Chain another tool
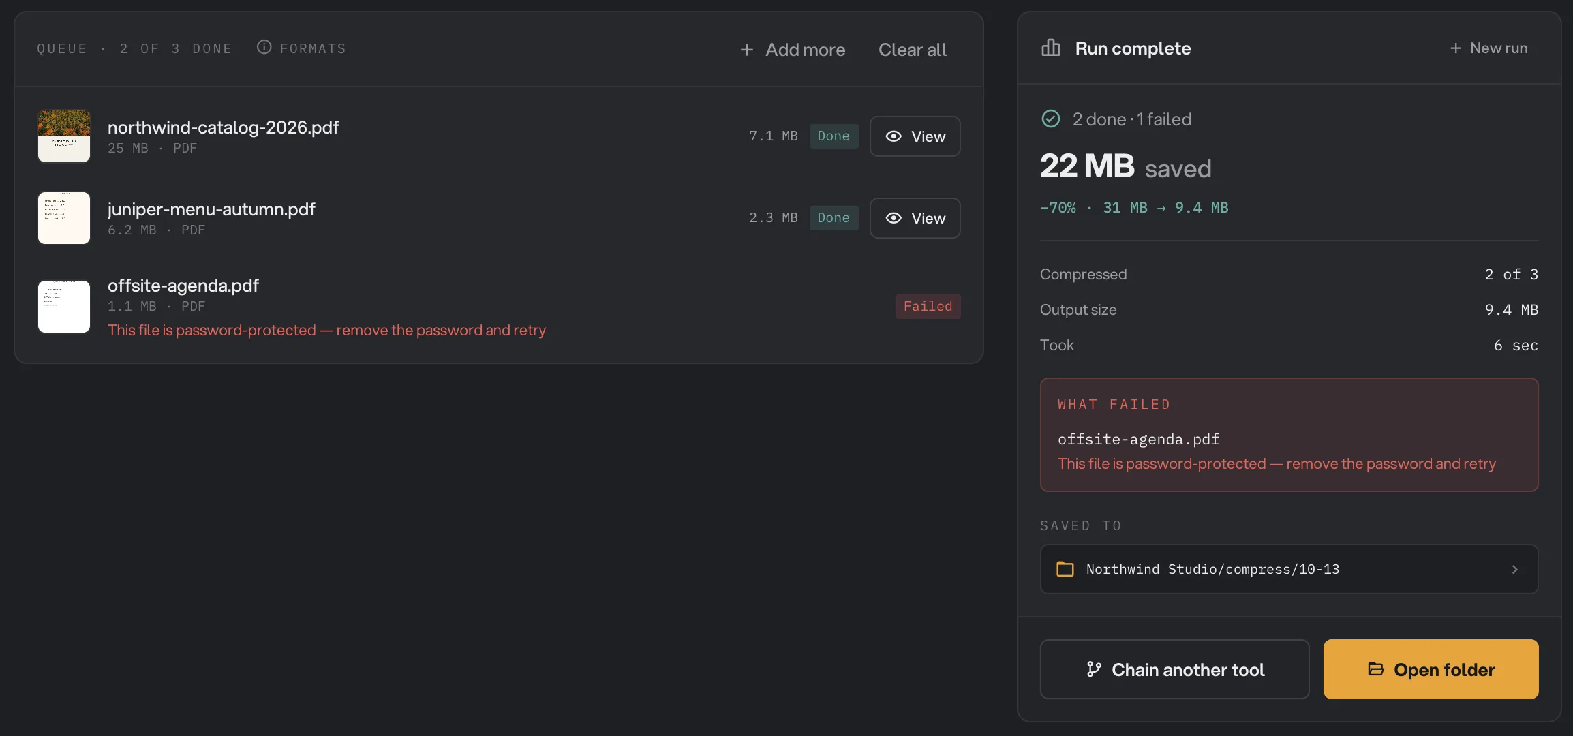 [x=1175, y=669]
